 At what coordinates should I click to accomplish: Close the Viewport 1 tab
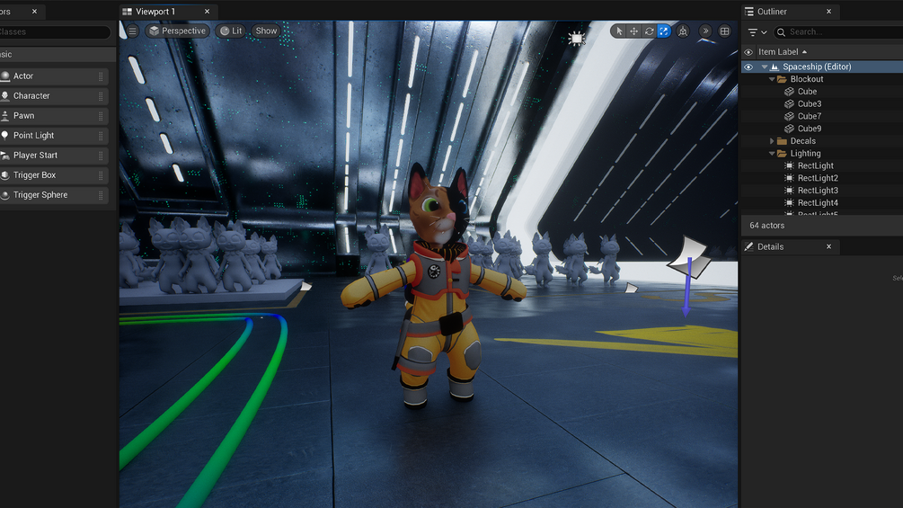pyautogui.click(x=208, y=12)
